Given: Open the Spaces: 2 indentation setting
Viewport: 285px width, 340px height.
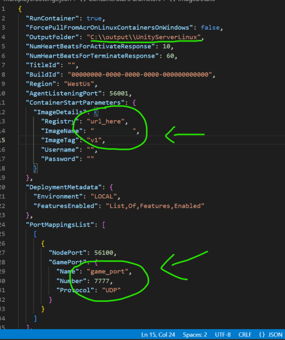Looking at the screenshot, I should point(195,334).
